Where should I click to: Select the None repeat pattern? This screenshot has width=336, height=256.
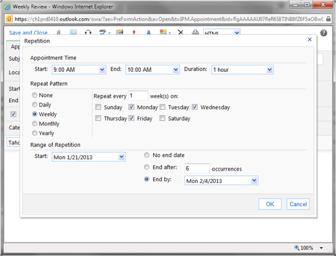[x=34, y=95]
